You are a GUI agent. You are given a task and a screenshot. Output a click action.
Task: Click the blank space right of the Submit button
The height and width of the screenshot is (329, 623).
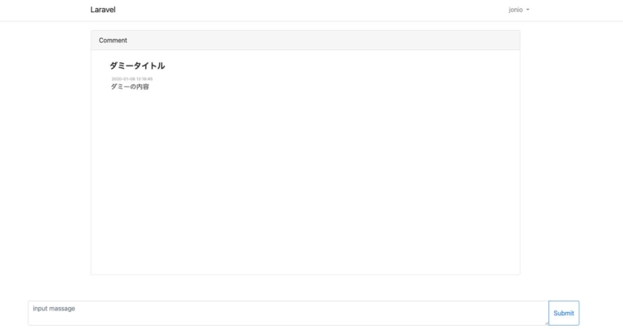[x=601, y=313]
